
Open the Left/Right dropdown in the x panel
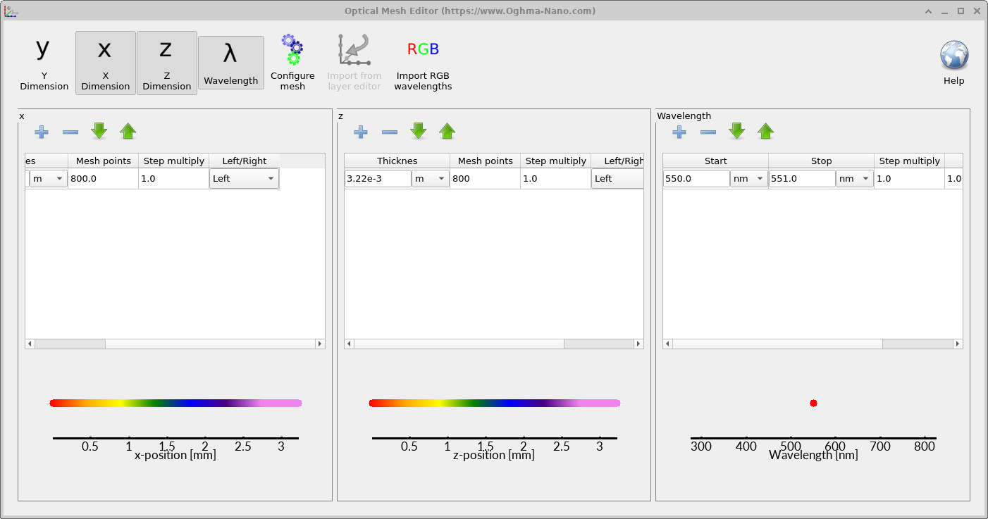(244, 178)
